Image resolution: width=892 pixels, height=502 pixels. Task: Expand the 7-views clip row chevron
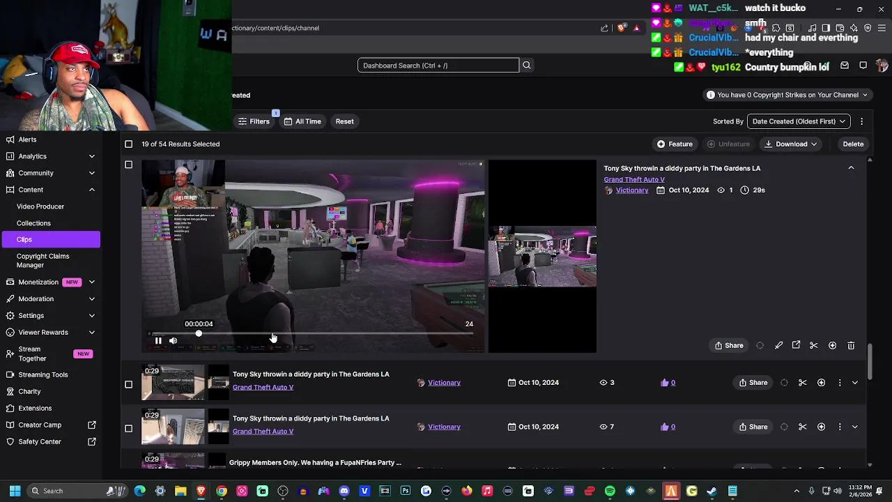pyautogui.click(x=855, y=427)
